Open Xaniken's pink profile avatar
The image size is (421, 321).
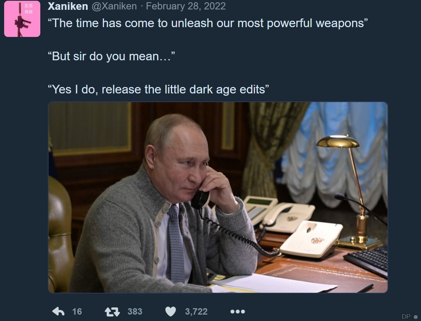coord(22,19)
